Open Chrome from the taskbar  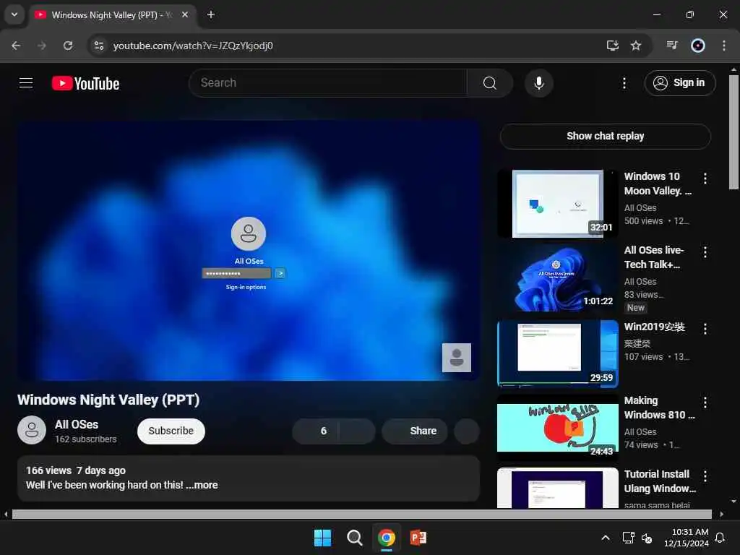pyautogui.click(x=387, y=538)
